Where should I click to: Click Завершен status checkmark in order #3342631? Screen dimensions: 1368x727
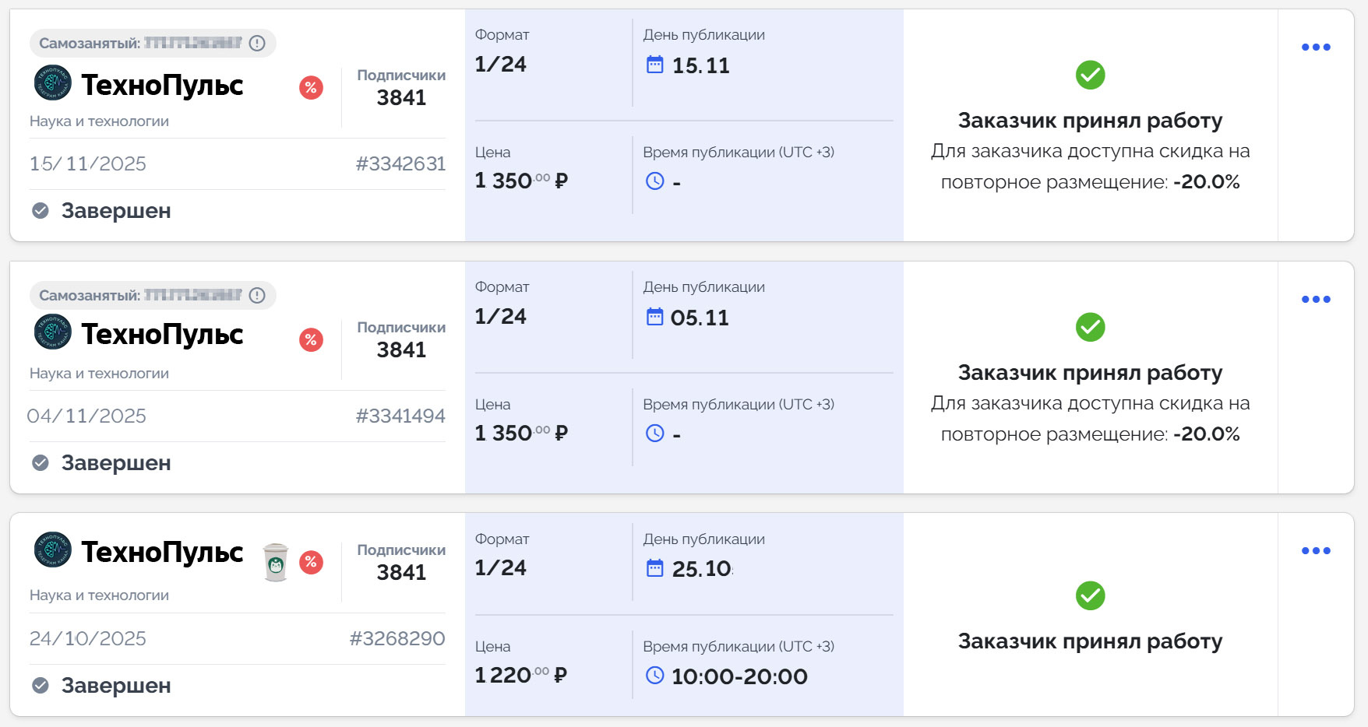pyautogui.click(x=41, y=211)
